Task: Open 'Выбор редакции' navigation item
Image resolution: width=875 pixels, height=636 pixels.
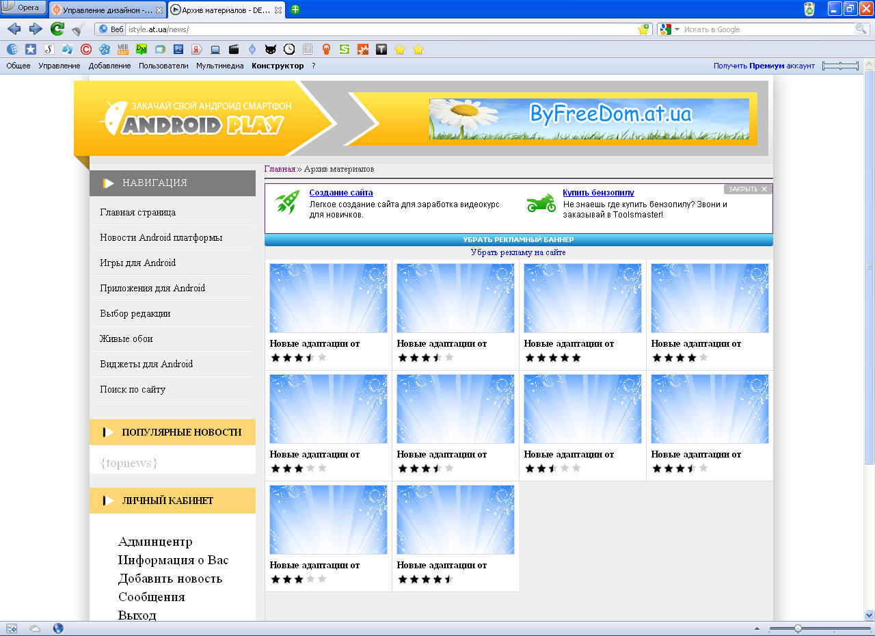Action: click(135, 314)
